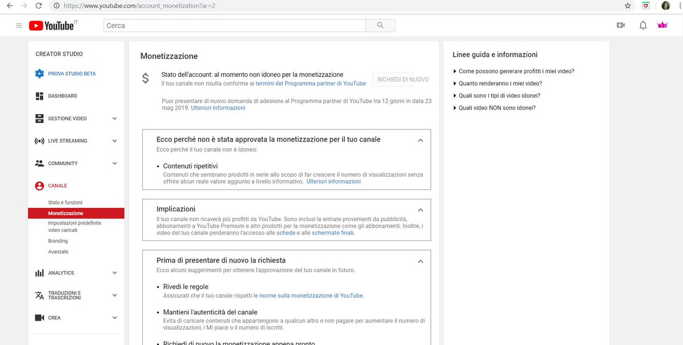
Task: Expand Live Streaming section chevron
Action: (x=114, y=141)
